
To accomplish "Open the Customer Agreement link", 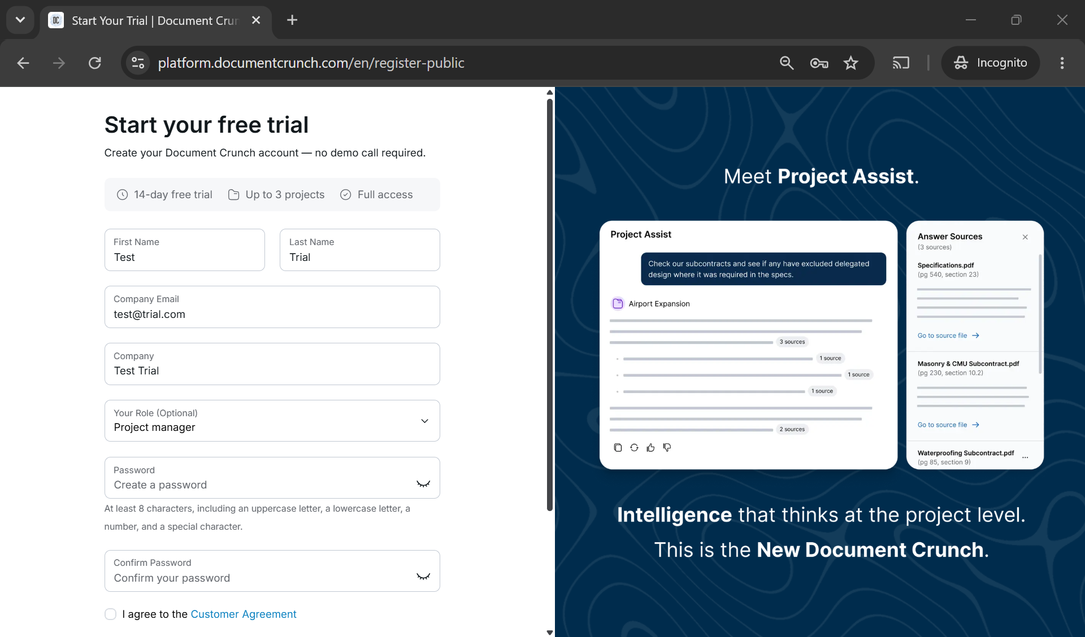I will tap(244, 614).
